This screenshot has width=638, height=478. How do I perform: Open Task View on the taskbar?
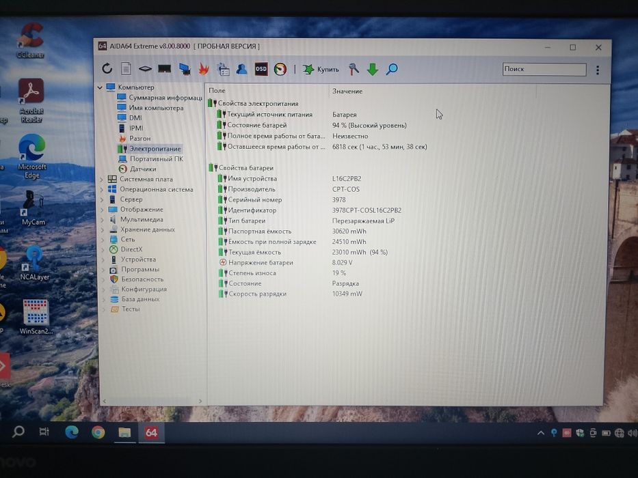tap(44, 432)
